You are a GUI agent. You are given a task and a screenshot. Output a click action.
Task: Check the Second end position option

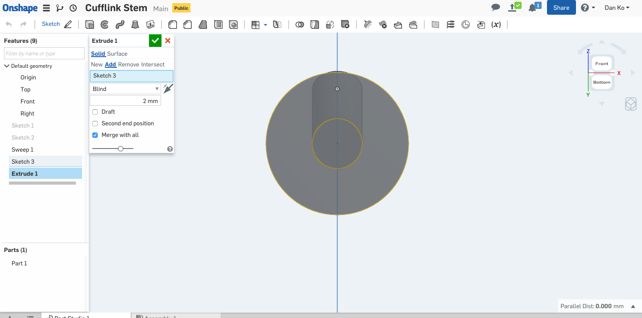(95, 124)
